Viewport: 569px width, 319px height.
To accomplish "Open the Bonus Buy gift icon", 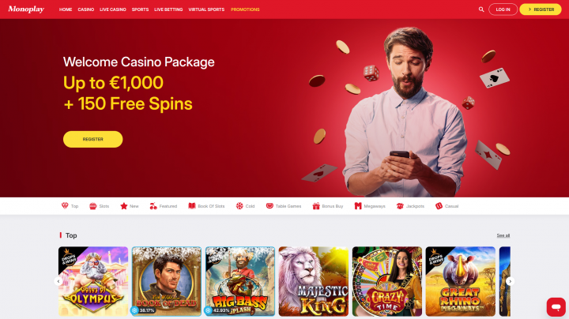I will point(316,206).
